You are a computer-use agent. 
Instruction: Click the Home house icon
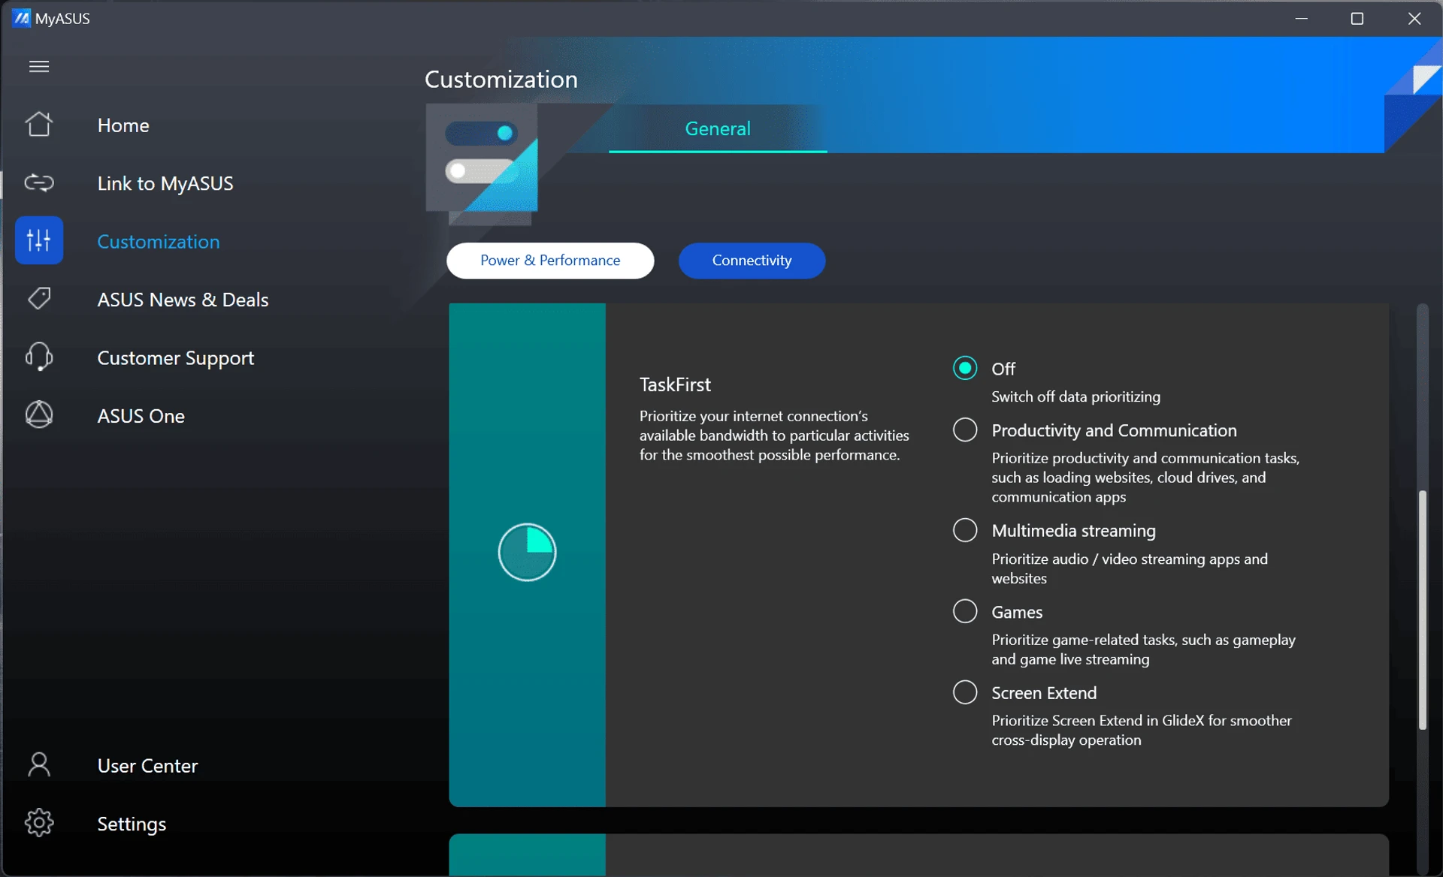[x=39, y=125]
